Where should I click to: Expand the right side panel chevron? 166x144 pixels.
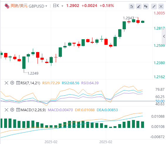(164, 36)
